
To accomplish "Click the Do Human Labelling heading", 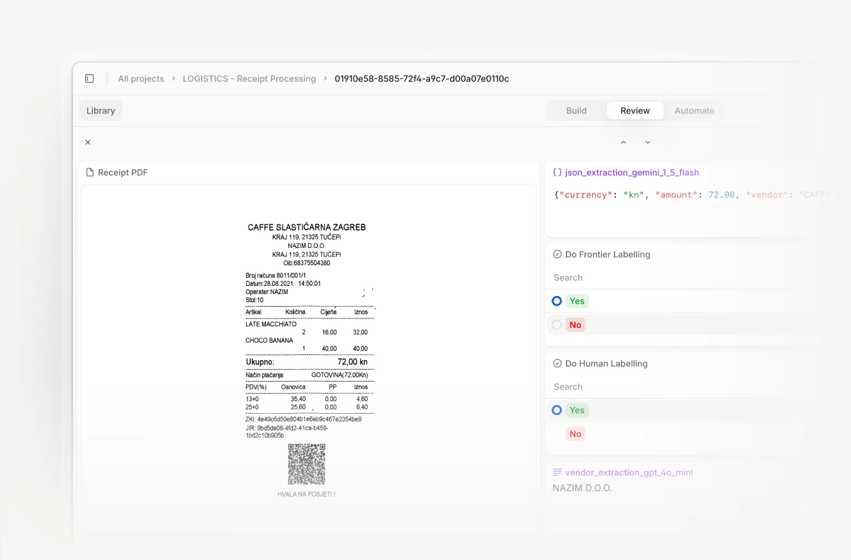I will click(x=606, y=363).
